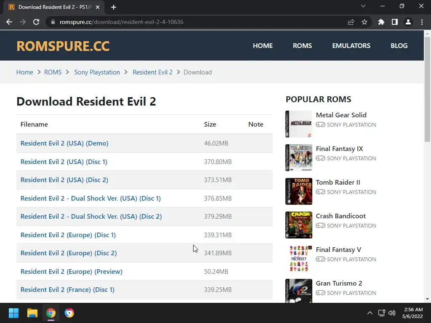Download Resident Evil 2 (Europe) (Preview)
The image size is (431, 323).
pyautogui.click(x=72, y=272)
